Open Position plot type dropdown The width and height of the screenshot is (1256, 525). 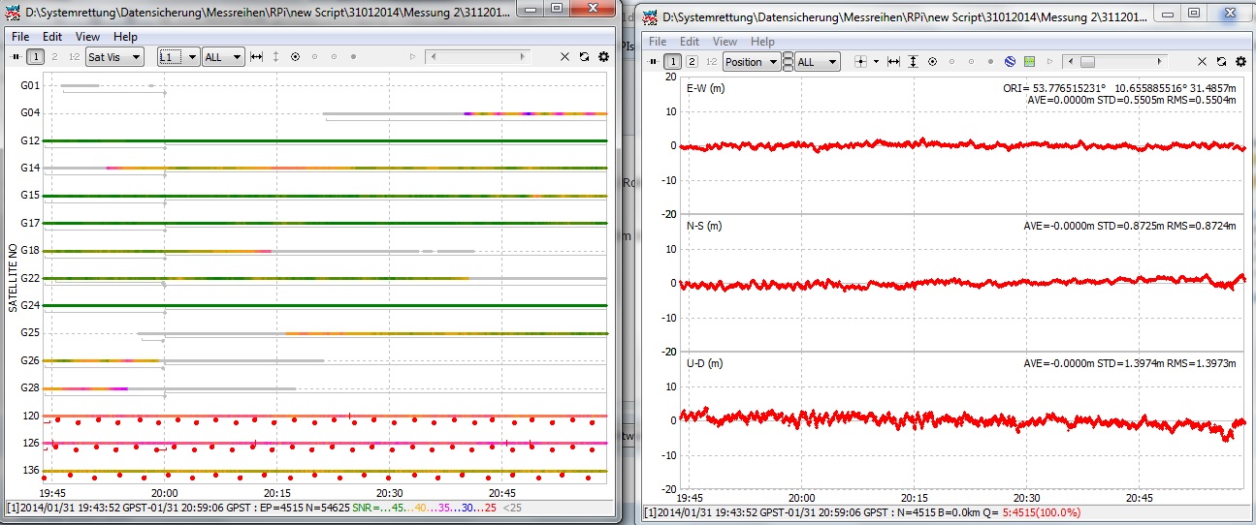pyautogui.click(x=752, y=62)
